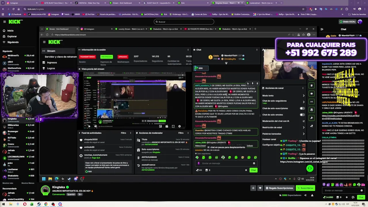Go to Inicio in Kick sidebar
The image size is (368, 207).
point(8,31)
